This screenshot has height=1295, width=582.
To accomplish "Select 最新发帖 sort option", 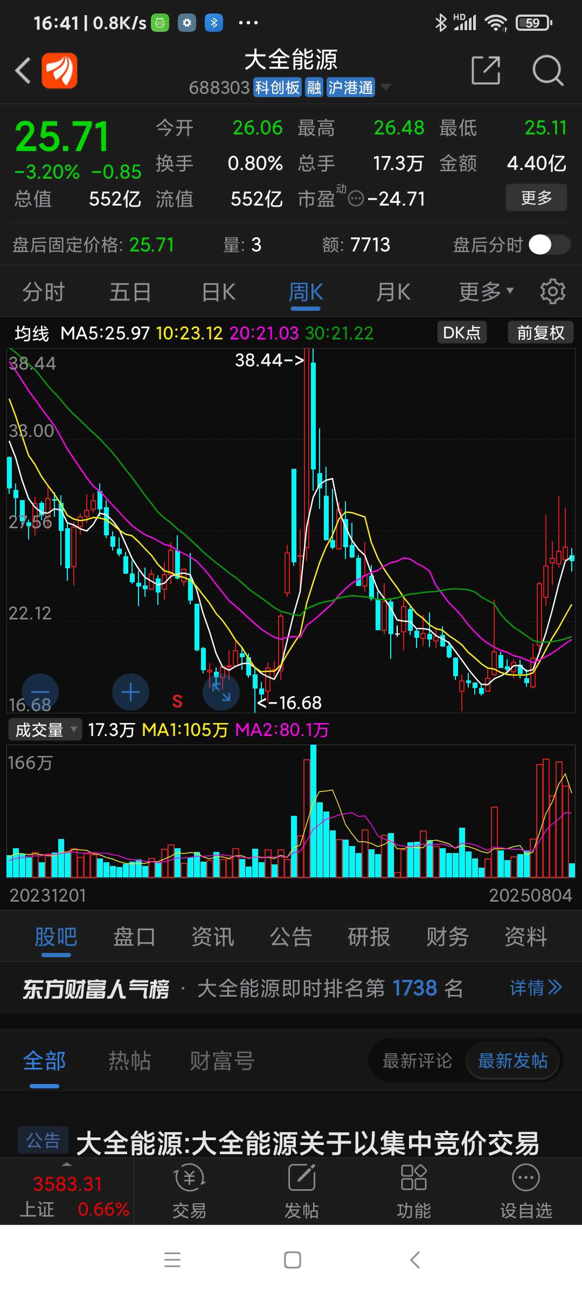I will pos(512,1061).
